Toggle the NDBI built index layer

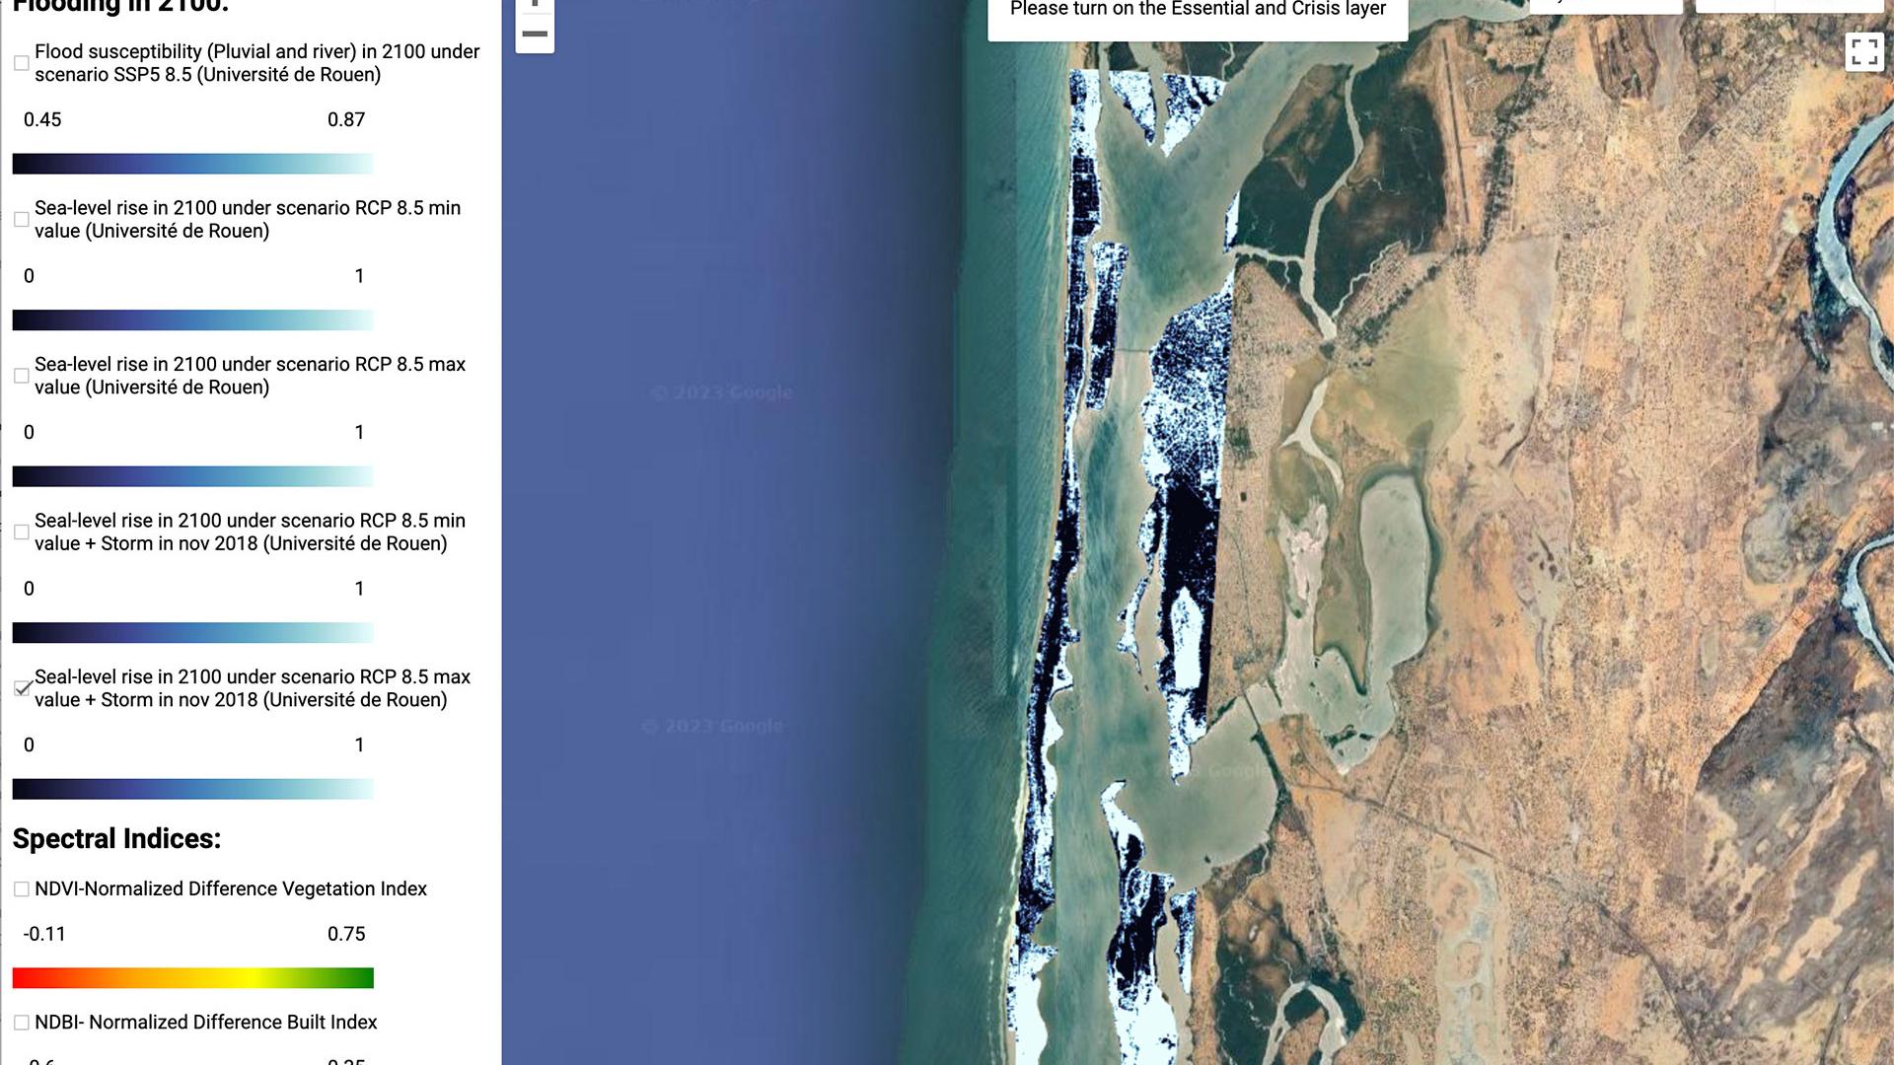click(x=21, y=1023)
